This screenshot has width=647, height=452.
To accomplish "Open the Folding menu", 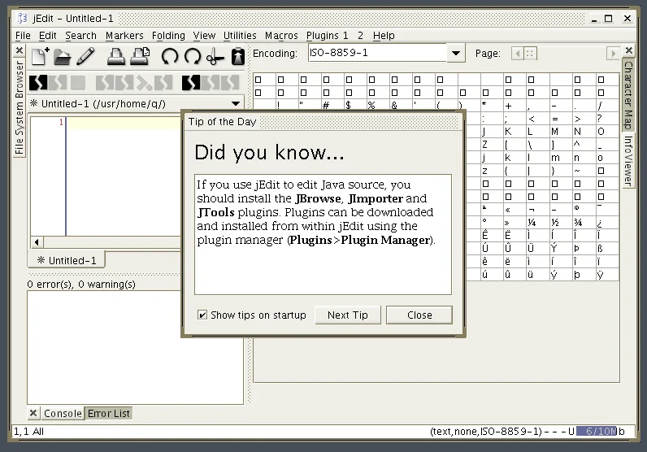I will click(x=168, y=36).
